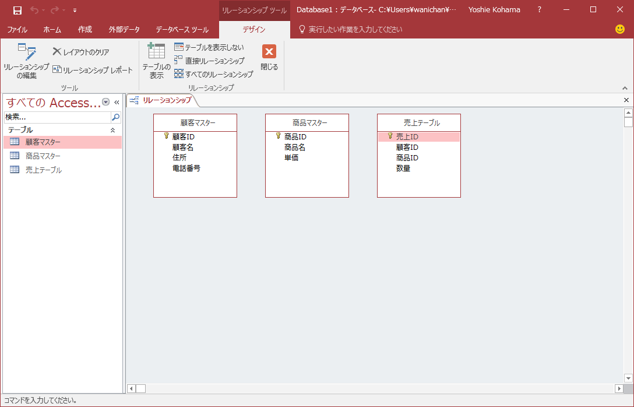Collapse the ribbon with the up chevron
Viewport: 634px width, 407px height.
click(625, 88)
